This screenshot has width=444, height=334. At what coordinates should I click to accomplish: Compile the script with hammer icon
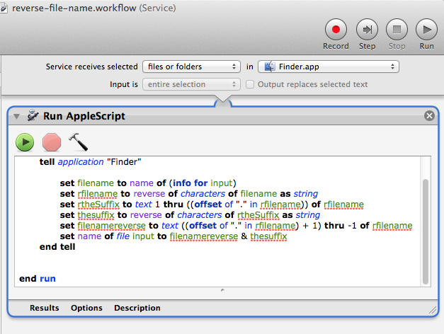click(78, 142)
